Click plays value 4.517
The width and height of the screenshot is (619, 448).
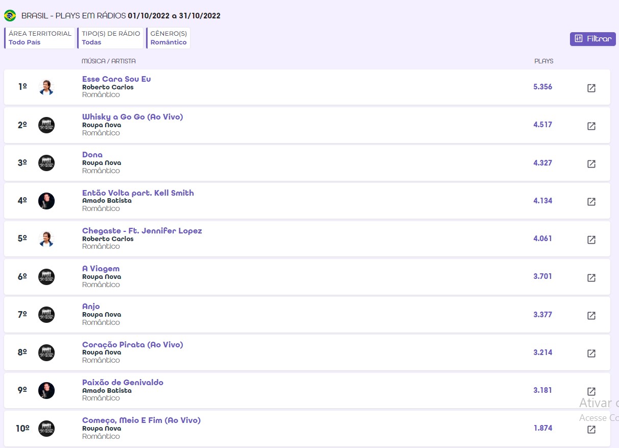click(543, 125)
